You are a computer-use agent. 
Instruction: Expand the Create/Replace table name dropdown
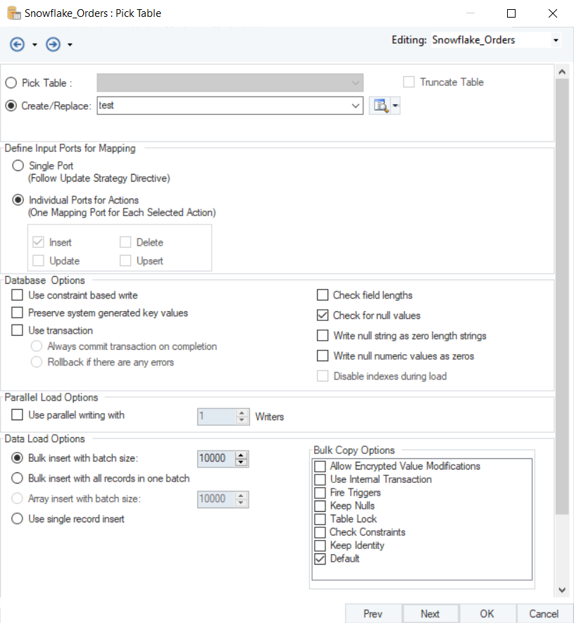(355, 106)
